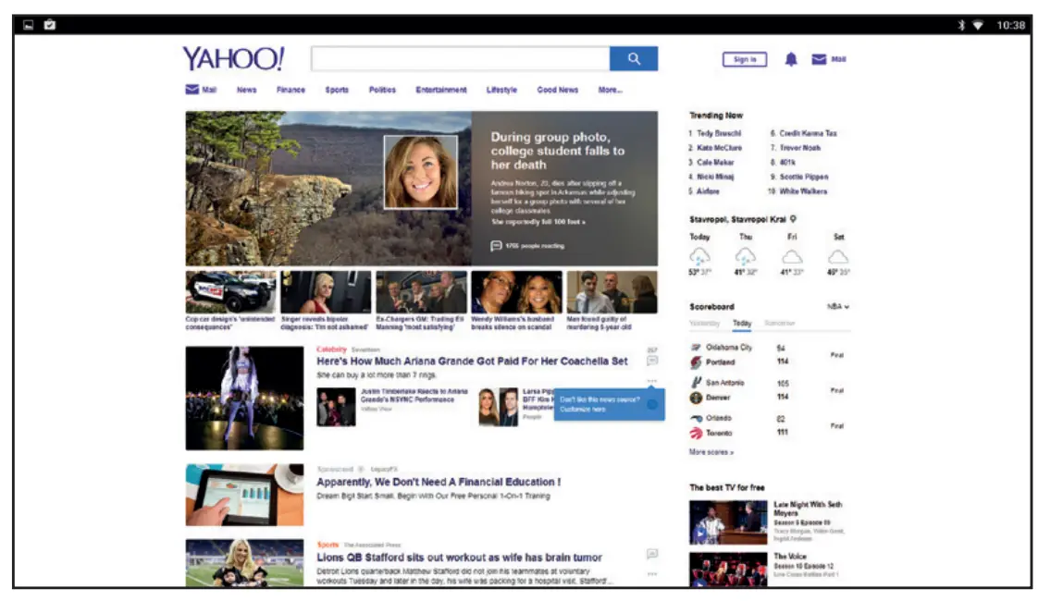Click the reactions icon on the hero story
This screenshot has height=601, width=1051.
[x=496, y=246]
